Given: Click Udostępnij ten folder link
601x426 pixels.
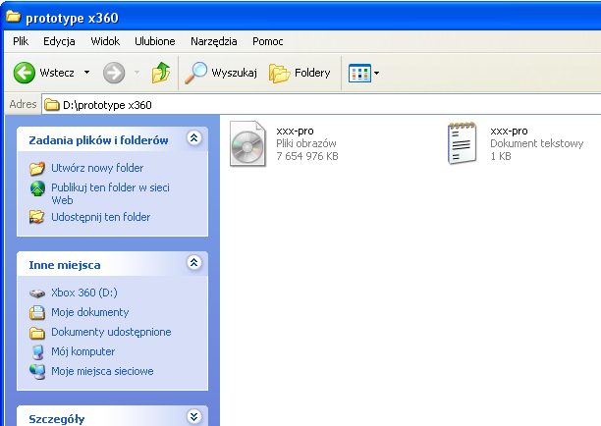Looking at the screenshot, I should point(100,217).
